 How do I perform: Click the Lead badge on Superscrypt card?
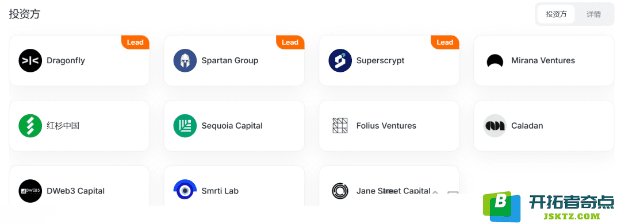pos(444,43)
